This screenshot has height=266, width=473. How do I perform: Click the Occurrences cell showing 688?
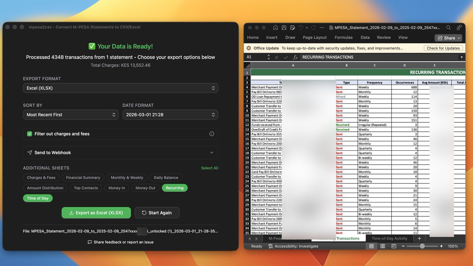405,87
